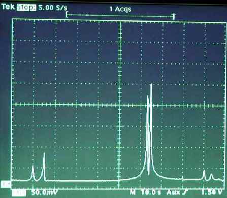The height and width of the screenshot is (198, 227).
Task: Select the tiny spike before the right peaks
Action: point(182,177)
